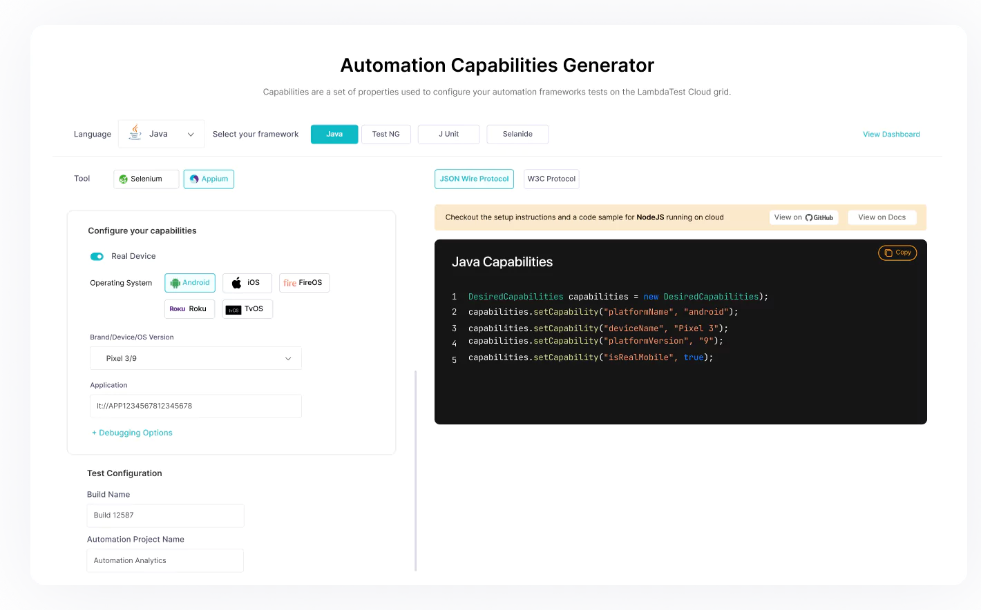Select the Selanide framework tab
Image resolution: width=981 pixels, height=610 pixels.
point(517,134)
